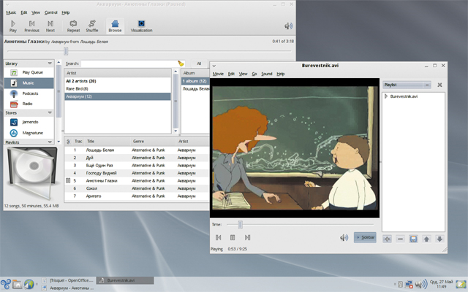Open Radio in library sidebar
Image resolution: width=468 pixels, height=292 pixels.
click(29, 104)
